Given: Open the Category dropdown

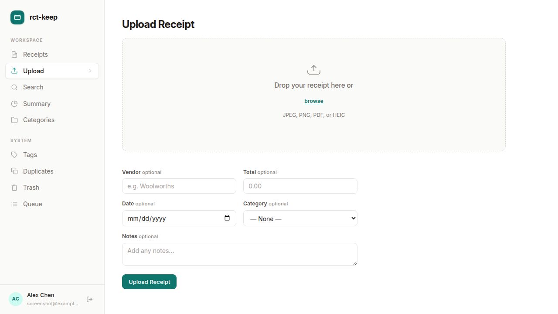Looking at the screenshot, I should click(x=300, y=218).
